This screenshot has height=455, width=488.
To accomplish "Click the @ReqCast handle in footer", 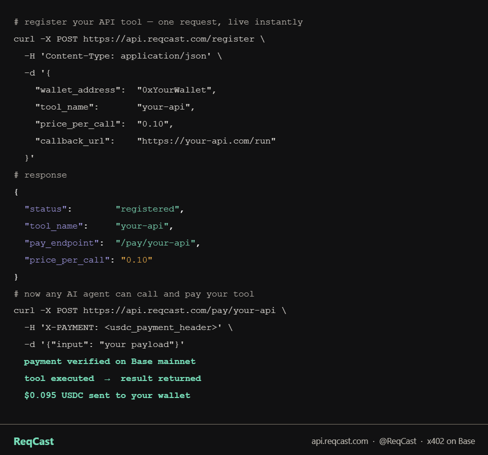I will click(398, 441).
